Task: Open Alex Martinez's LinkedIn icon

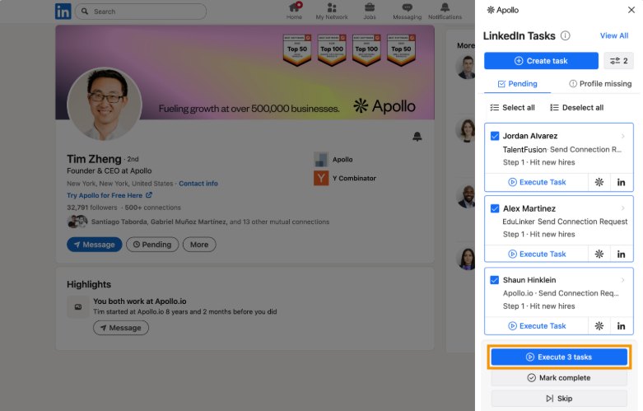Action: tap(622, 254)
